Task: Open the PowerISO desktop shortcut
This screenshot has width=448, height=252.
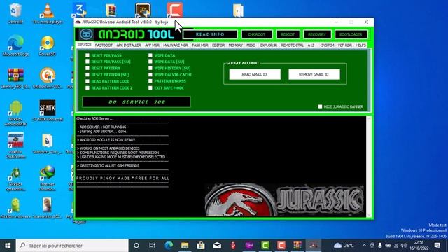Action: coord(48,45)
